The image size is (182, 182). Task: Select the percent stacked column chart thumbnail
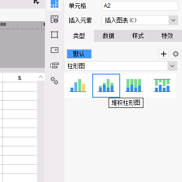pyautogui.click(x=134, y=86)
